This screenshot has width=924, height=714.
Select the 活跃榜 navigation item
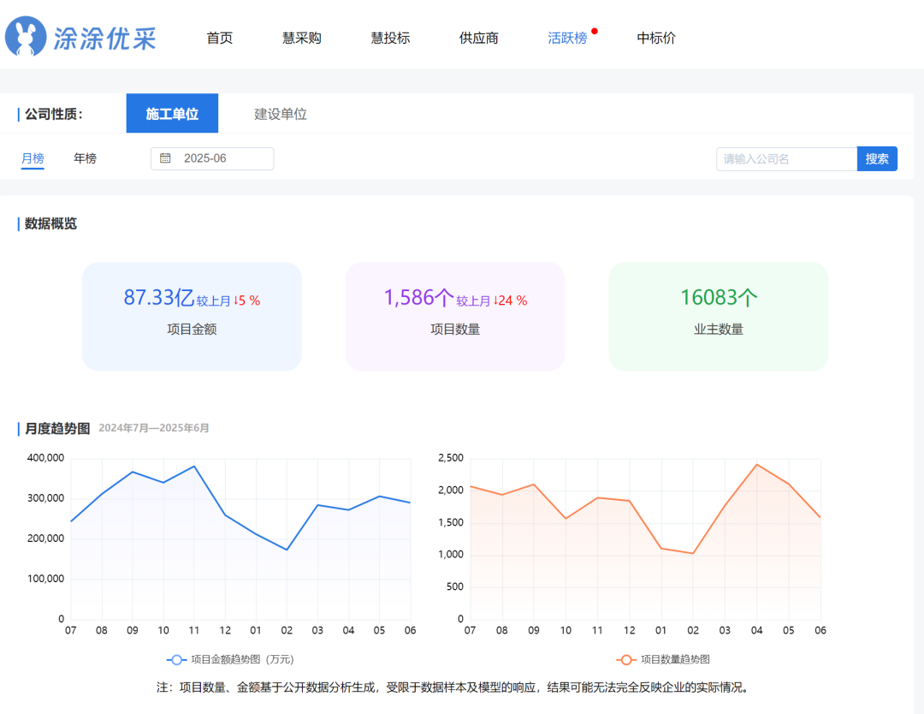[x=567, y=38]
